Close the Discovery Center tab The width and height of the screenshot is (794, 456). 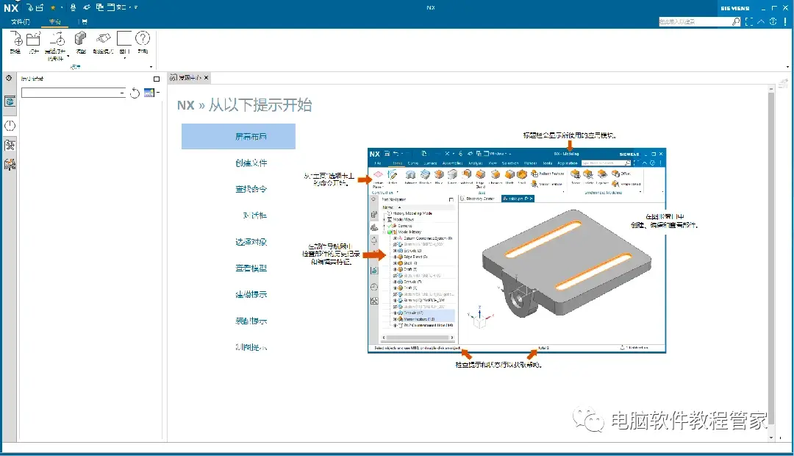point(206,78)
